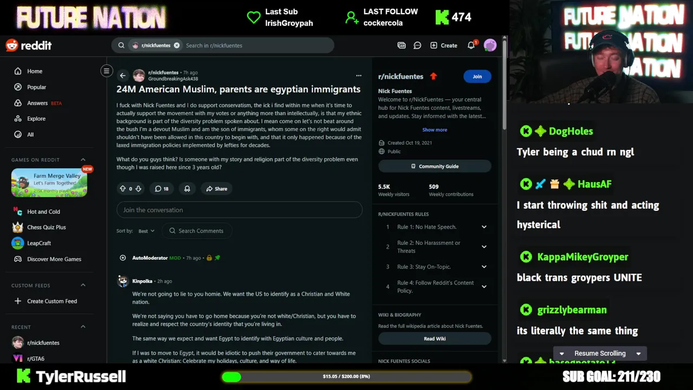Collapse the left navigation sidebar

(x=107, y=71)
